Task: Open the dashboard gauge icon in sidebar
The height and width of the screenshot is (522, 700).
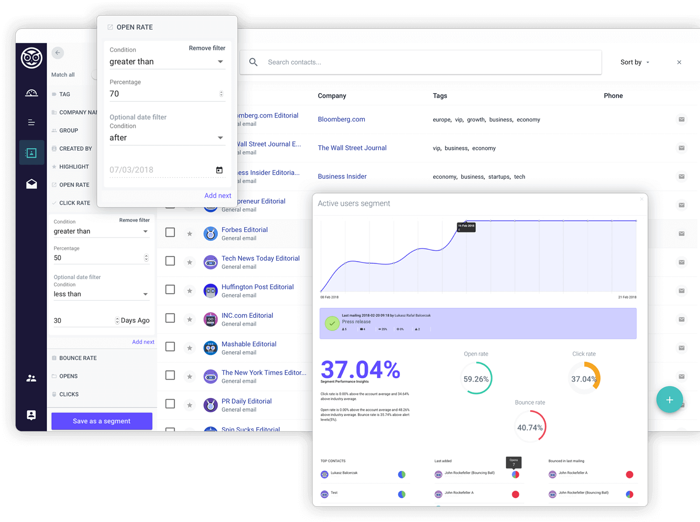Action: (31, 93)
